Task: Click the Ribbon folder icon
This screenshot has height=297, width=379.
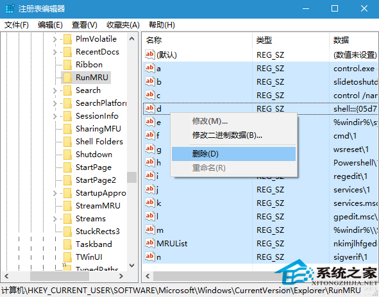Action: [67, 65]
